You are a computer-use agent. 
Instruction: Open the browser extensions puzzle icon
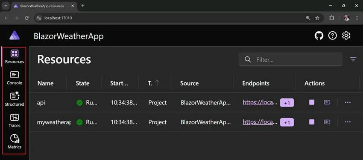332,18
